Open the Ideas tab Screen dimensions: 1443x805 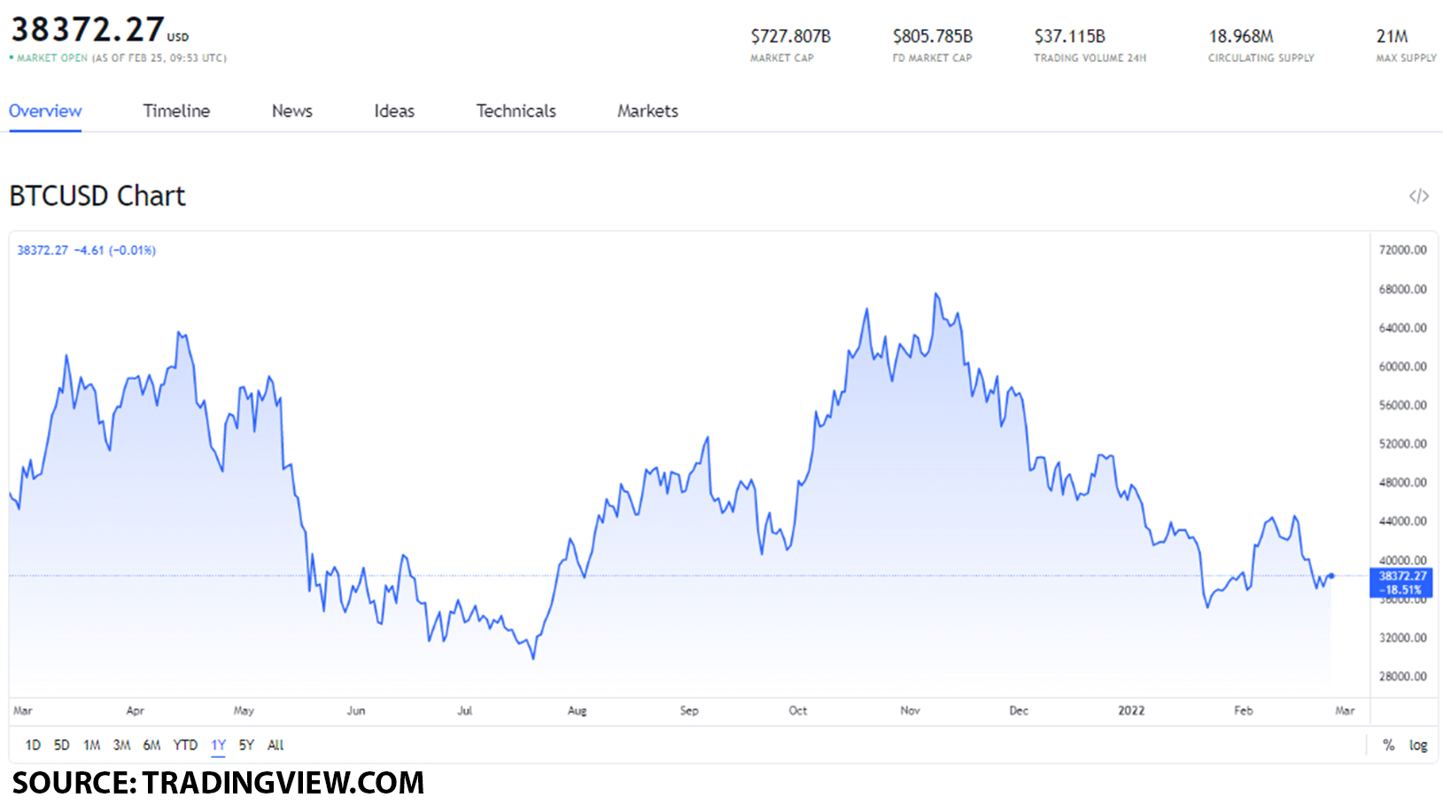394,111
